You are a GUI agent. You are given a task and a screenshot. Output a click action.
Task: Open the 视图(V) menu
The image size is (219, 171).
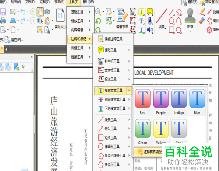click(x=16, y=2)
